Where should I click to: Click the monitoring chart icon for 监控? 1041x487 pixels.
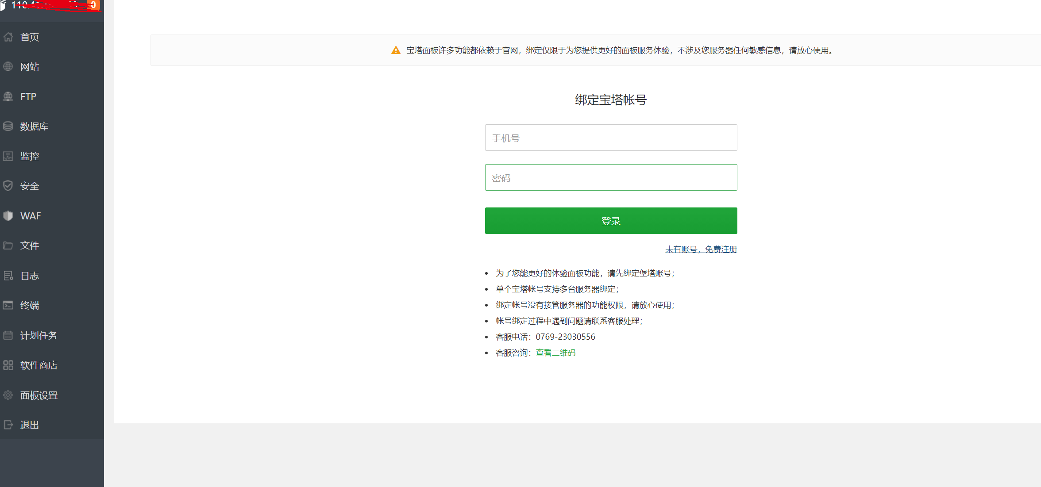pos(8,156)
